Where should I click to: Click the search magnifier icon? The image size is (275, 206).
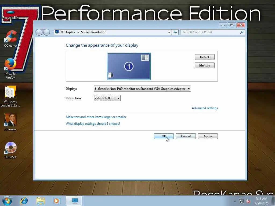[x=242, y=32]
